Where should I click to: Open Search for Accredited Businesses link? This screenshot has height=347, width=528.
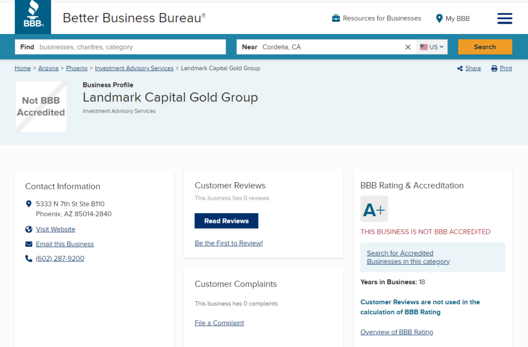[x=408, y=257]
